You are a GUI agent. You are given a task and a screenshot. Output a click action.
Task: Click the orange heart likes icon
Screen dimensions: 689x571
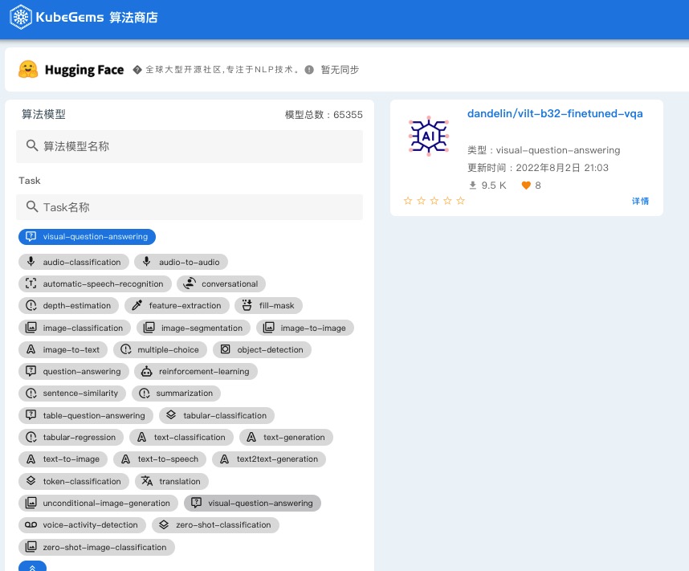525,185
